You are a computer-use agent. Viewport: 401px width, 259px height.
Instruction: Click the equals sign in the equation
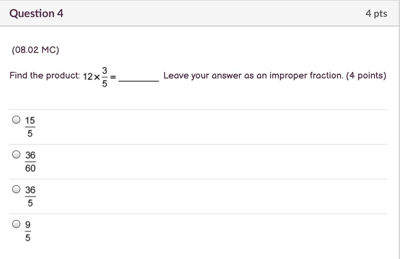pyautogui.click(x=113, y=77)
